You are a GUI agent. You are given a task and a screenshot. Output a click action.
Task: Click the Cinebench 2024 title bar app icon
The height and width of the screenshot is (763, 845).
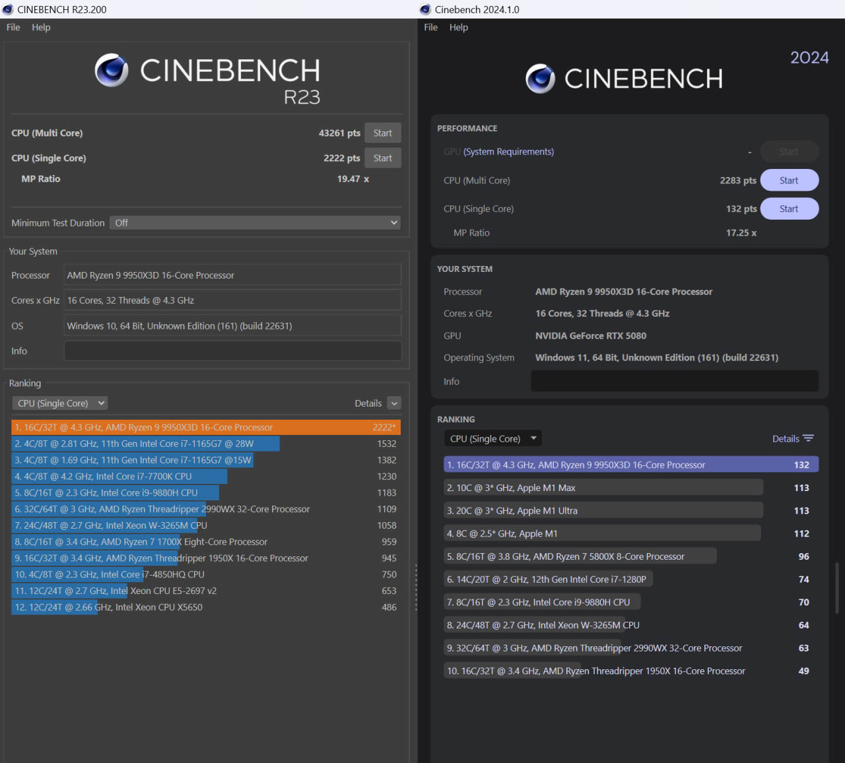point(426,9)
